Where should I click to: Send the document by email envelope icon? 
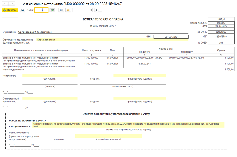(68, 10)
